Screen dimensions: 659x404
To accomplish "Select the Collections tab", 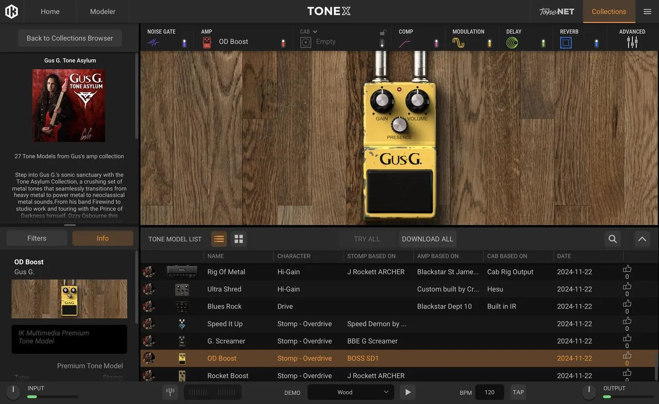I will coord(609,11).
